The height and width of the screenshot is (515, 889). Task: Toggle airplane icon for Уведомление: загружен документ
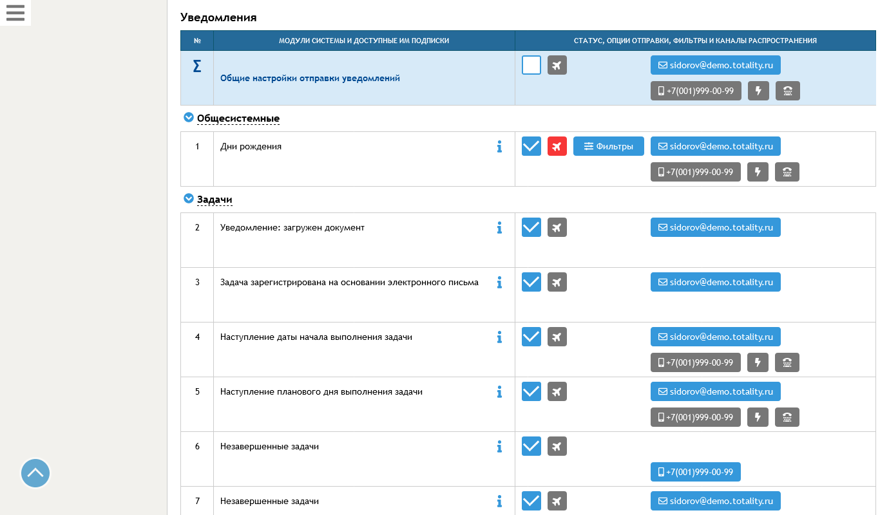tap(557, 227)
